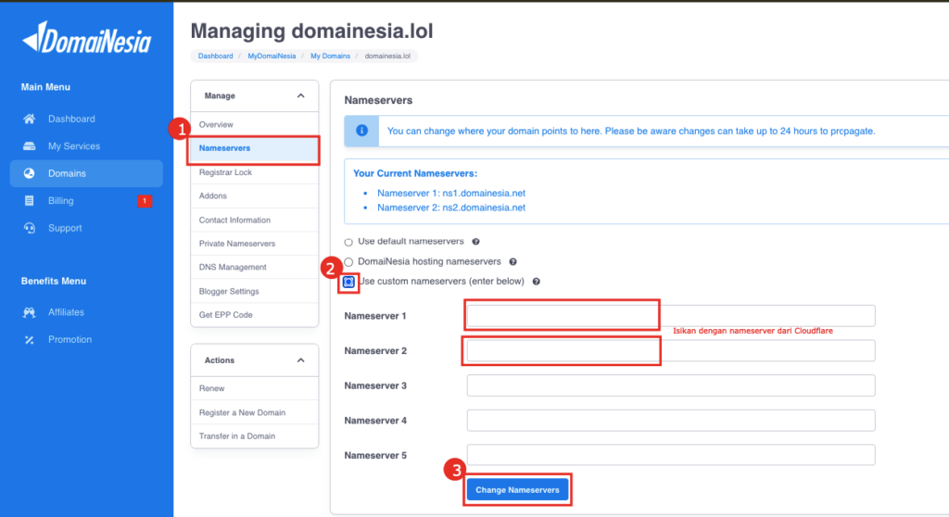Click the Domains globe icon

coord(29,173)
